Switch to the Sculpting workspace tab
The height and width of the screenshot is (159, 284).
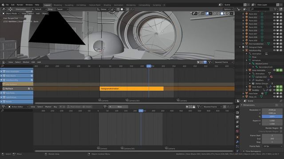tap(69, 5)
